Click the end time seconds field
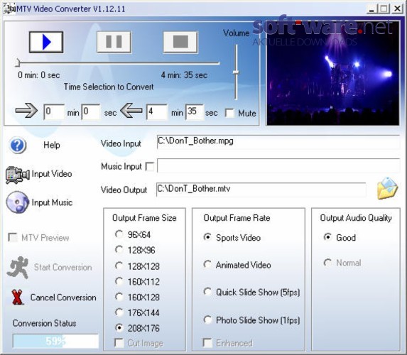 point(195,112)
